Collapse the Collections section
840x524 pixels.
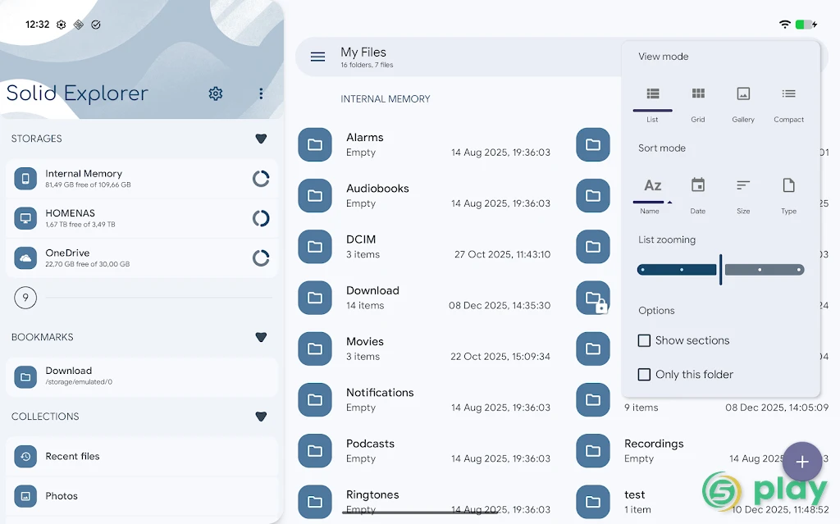tap(261, 417)
